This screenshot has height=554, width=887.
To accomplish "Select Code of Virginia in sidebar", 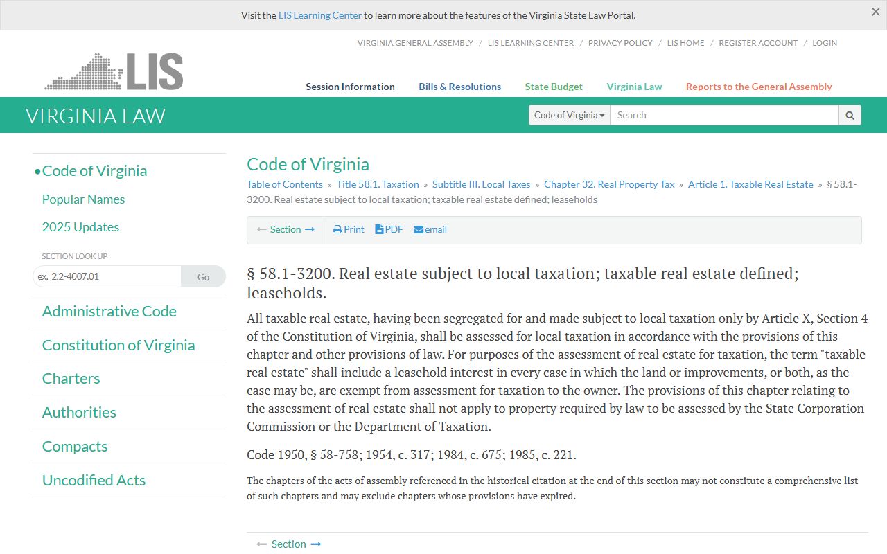I will [x=94, y=170].
